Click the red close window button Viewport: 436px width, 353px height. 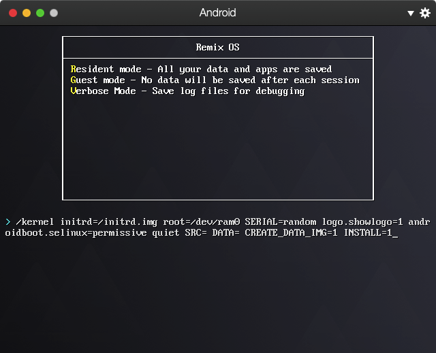click(x=13, y=13)
